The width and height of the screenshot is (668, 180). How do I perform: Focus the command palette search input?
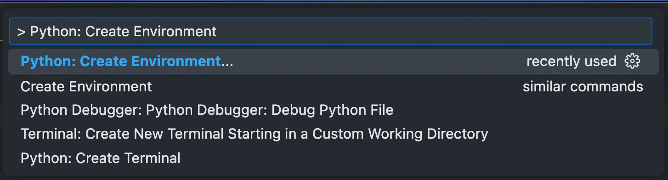coord(331,31)
